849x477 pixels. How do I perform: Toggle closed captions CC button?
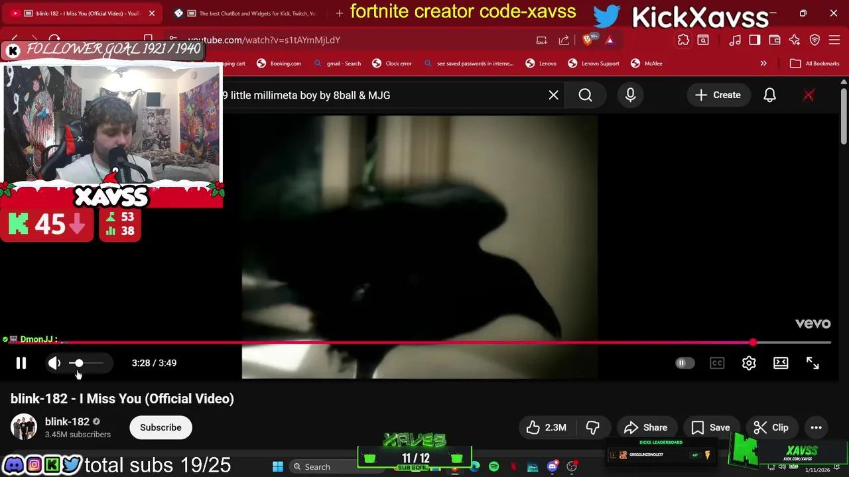click(717, 363)
